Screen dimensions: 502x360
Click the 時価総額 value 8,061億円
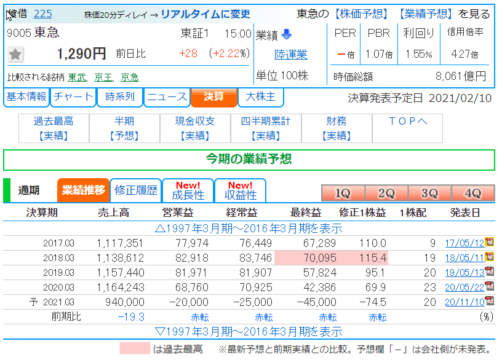pyautogui.click(x=461, y=76)
